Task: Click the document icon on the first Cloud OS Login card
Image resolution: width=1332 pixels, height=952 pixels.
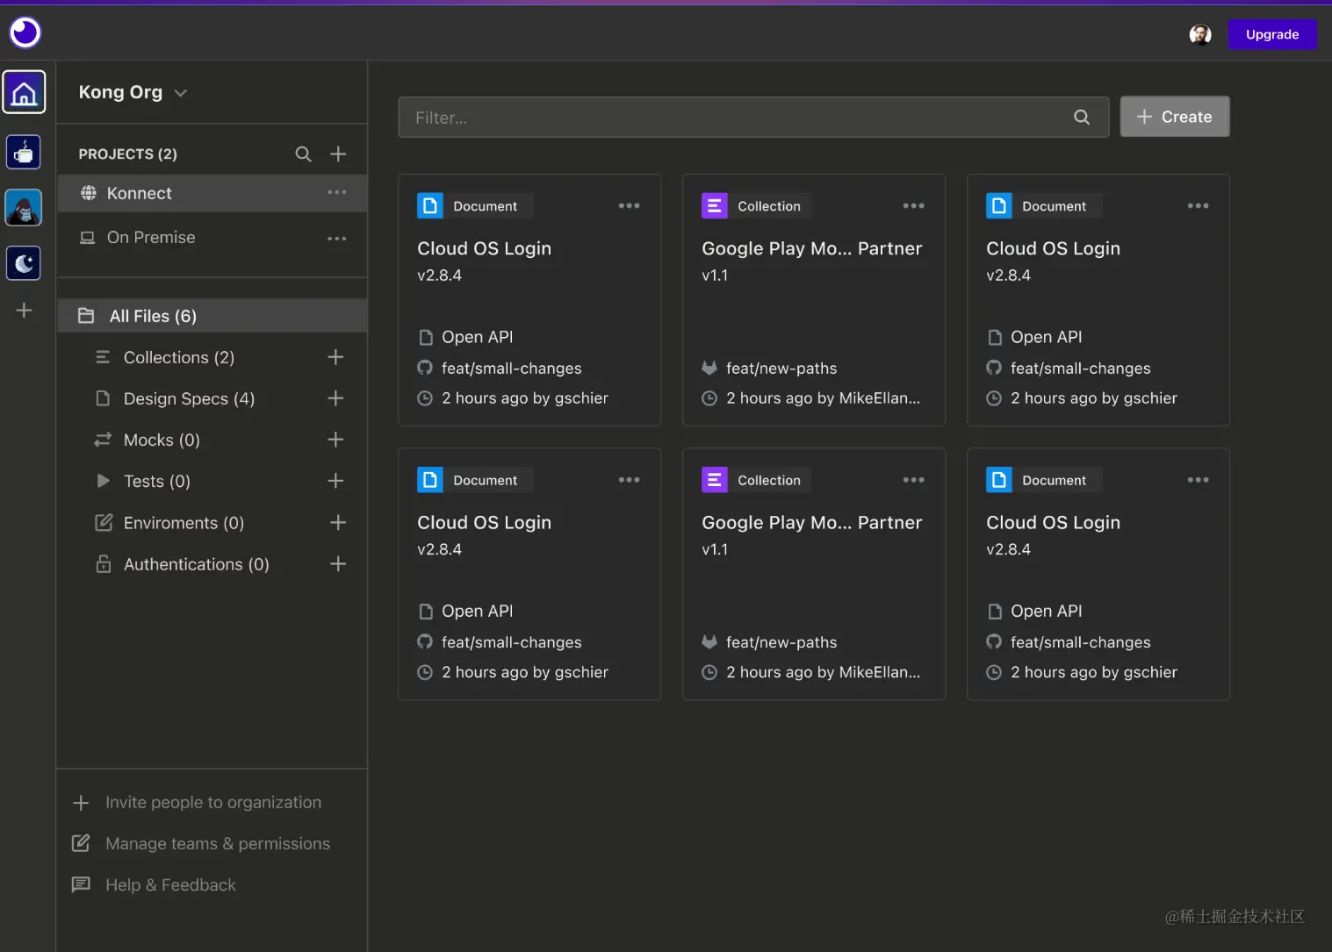Action: [x=430, y=206]
